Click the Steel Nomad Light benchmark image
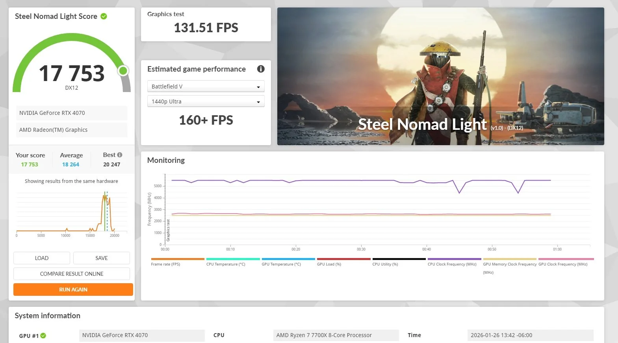 click(441, 76)
